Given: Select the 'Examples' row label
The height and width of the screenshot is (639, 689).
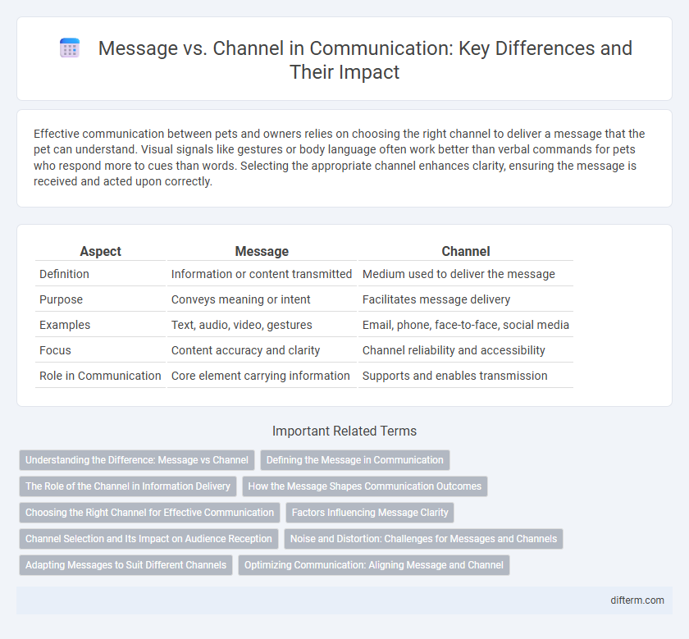Looking at the screenshot, I should click(x=65, y=325).
